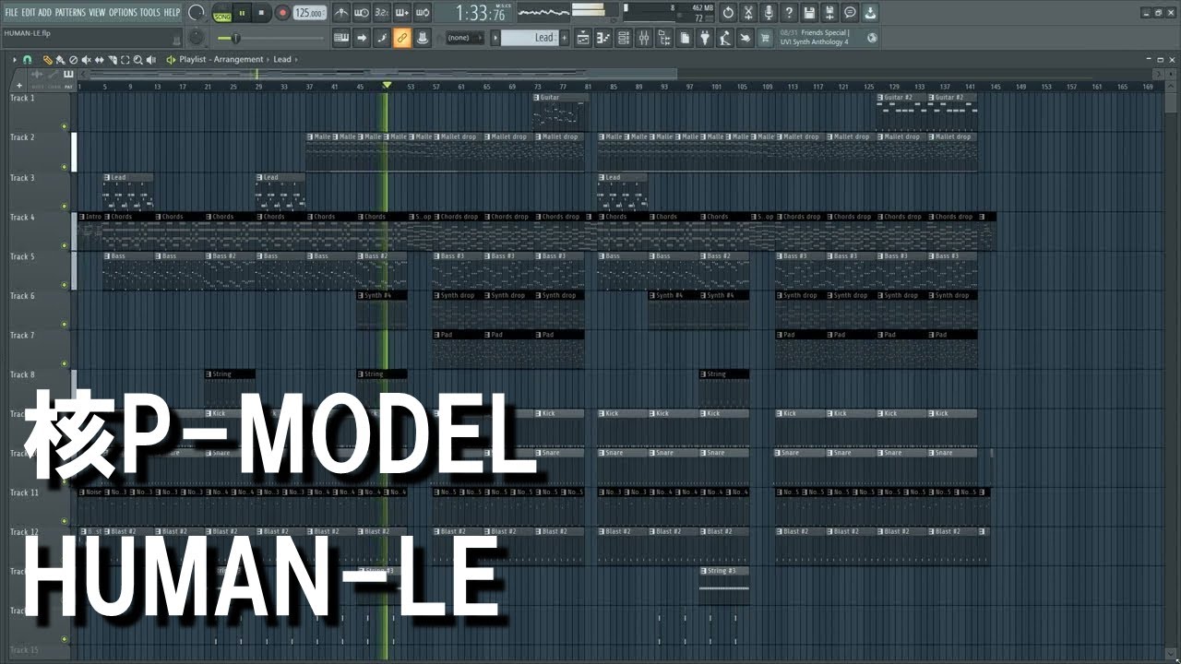The width and height of the screenshot is (1181, 664).
Task: Add new pattern with plus button
Action: [x=563, y=38]
